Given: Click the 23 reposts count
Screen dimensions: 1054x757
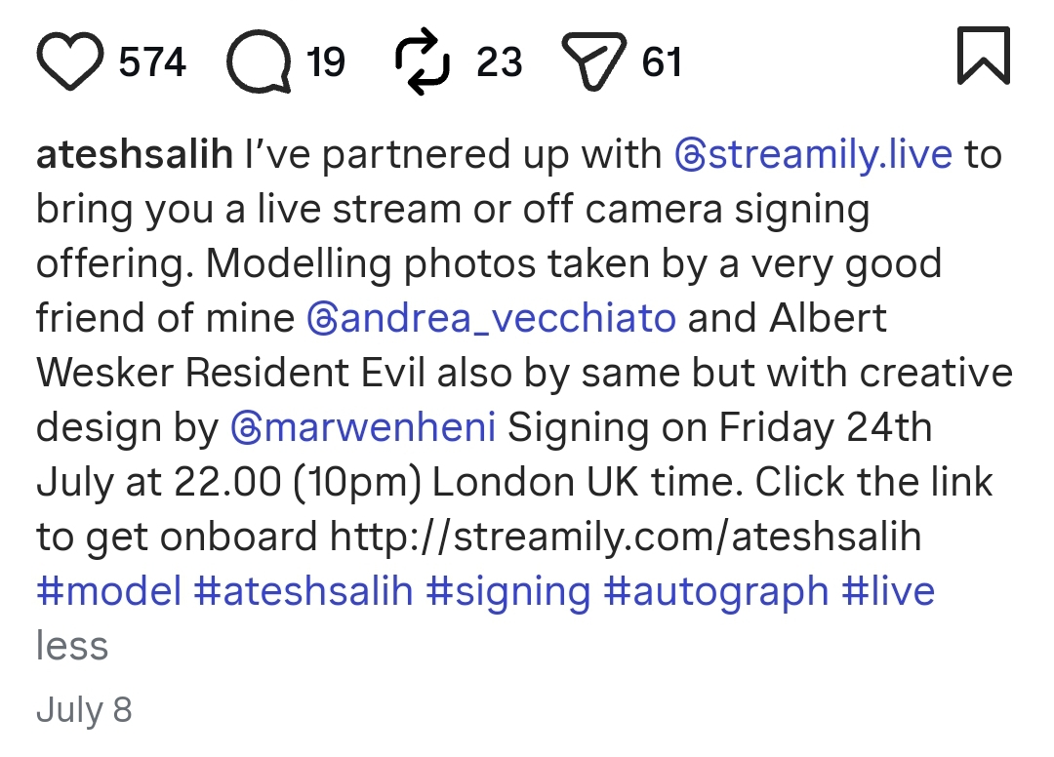Looking at the screenshot, I should (500, 62).
